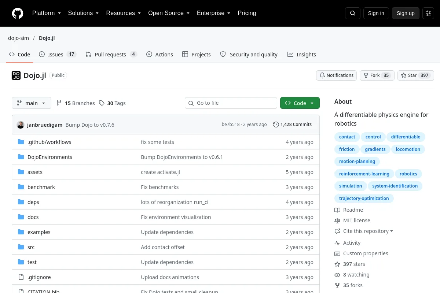Image resolution: width=440 pixels, height=293 pixels.
Task: Open the Pricing link
Action: [247, 13]
